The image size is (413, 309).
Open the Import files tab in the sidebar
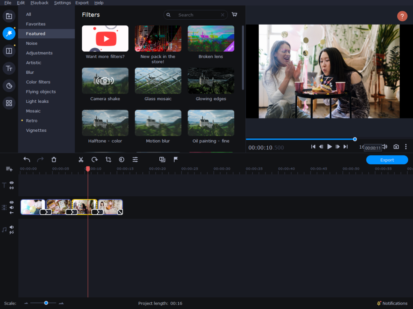[9, 16]
